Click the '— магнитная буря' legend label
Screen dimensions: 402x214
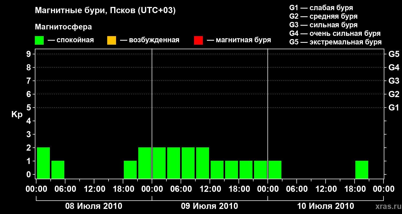[x=239, y=40]
